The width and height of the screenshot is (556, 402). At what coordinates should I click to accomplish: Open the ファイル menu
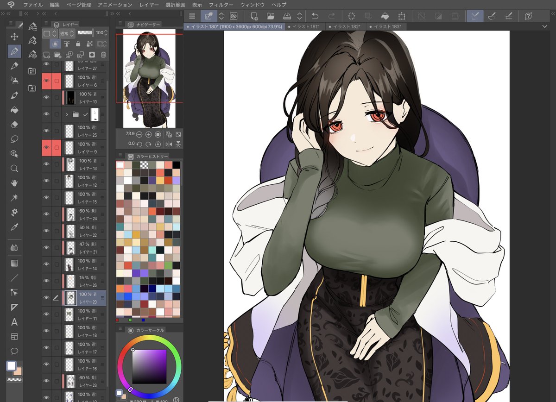coord(32,5)
